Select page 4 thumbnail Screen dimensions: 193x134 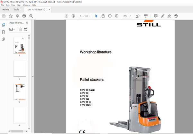20,115
